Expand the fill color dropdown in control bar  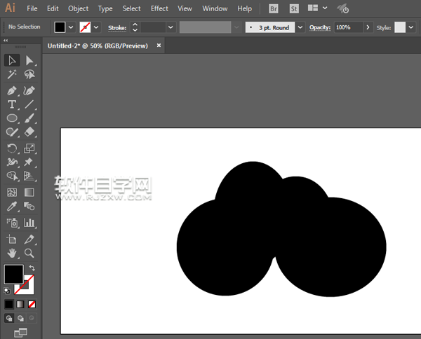[71, 27]
